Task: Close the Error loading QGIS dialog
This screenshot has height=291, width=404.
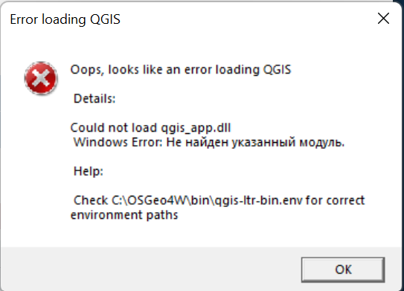Action: coord(383,19)
